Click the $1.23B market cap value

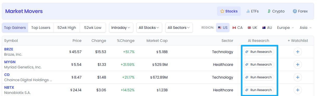coord(162,90)
